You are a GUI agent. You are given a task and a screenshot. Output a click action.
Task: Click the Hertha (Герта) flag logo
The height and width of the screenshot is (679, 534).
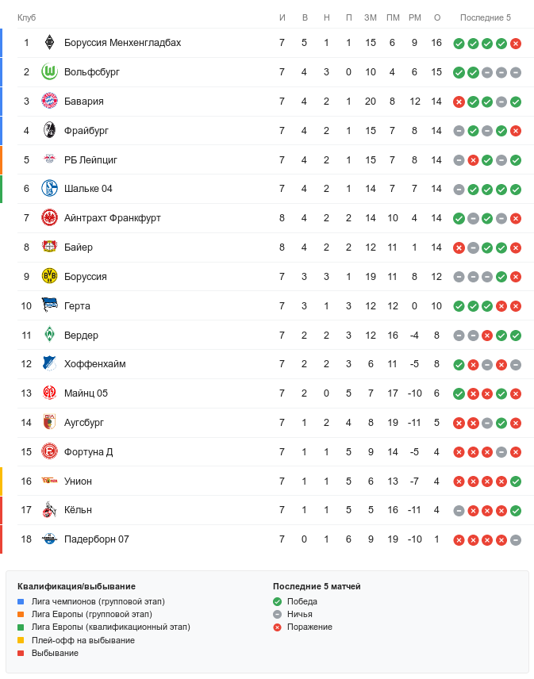click(49, 306)
